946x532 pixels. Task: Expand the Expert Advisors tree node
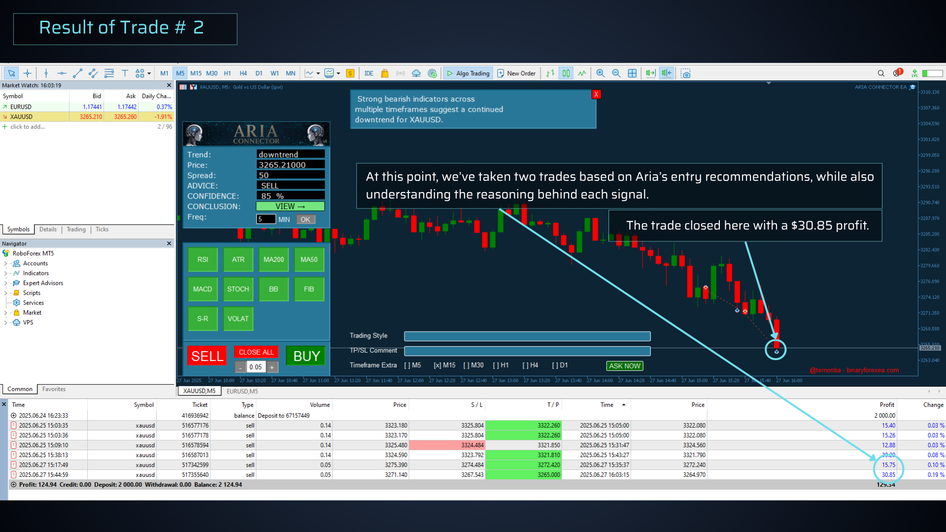click(5, 283)
